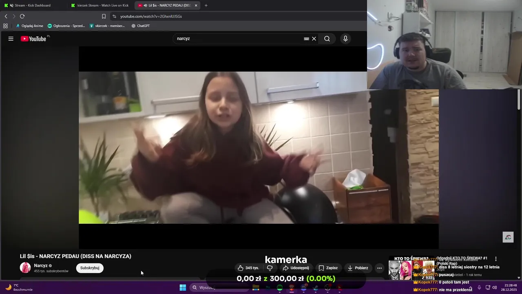522x294 pixels.
Task: Save the video with Zapisz
Action: point(328,268)
